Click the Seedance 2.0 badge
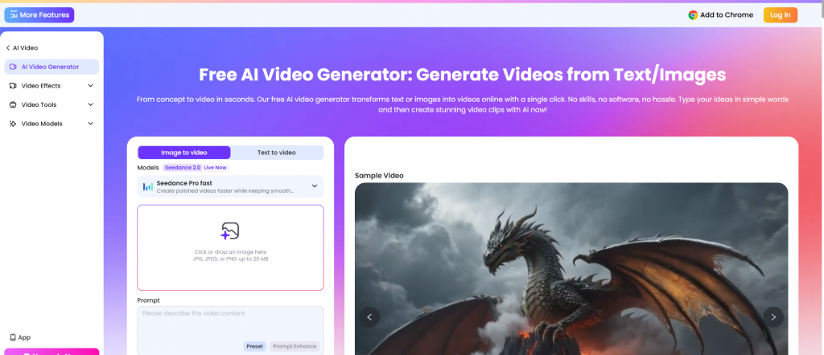Viewport: 824px width, 355px height. click(x=182, y=168)
